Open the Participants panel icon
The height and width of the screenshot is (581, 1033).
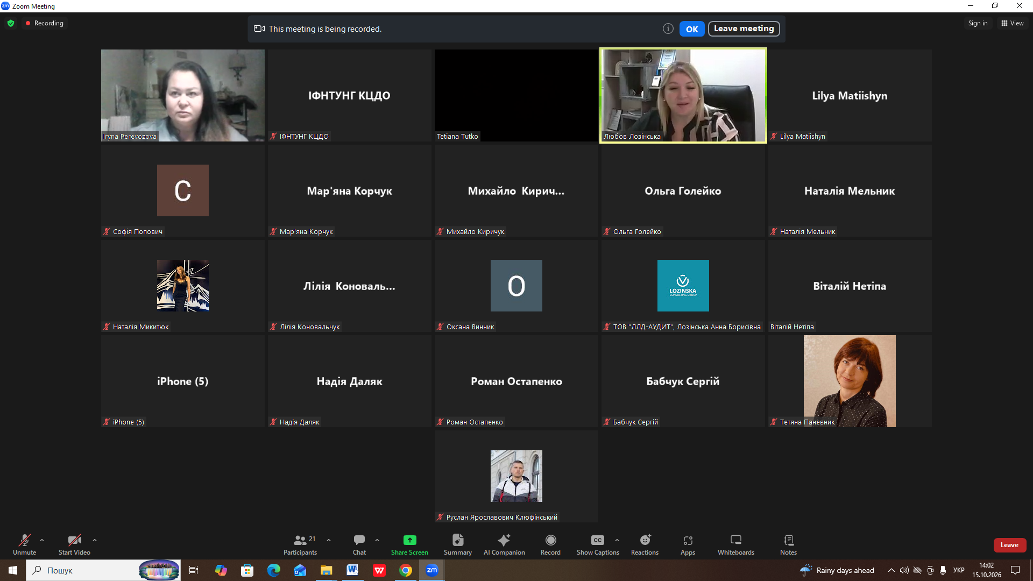300,540
